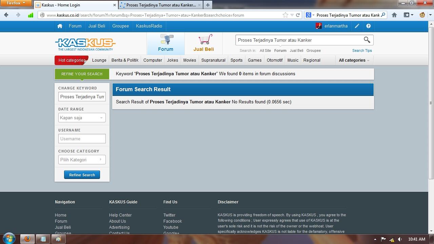Viewport: 434px width, 244px height.
Task: Search in All Site option
Action: pyautogui.click(x=265, y=50)
